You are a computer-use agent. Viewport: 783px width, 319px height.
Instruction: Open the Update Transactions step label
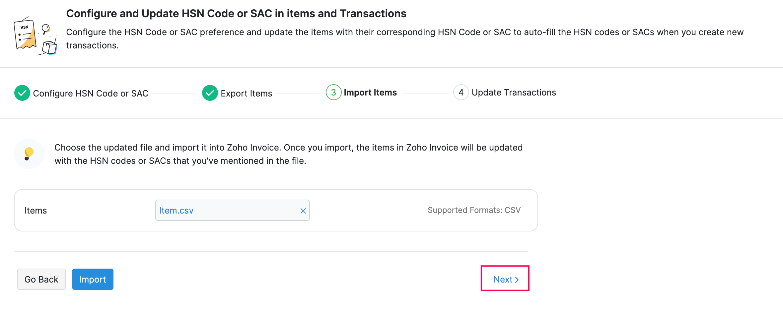click(514, 93)
